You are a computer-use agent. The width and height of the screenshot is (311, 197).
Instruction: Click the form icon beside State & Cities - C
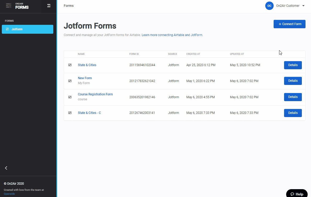tap(70, 113)
